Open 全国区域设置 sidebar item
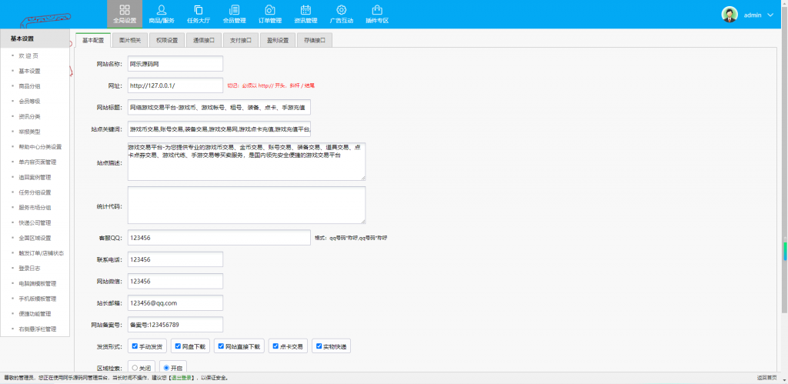This screenshot has width=788, height=384. 35,238
